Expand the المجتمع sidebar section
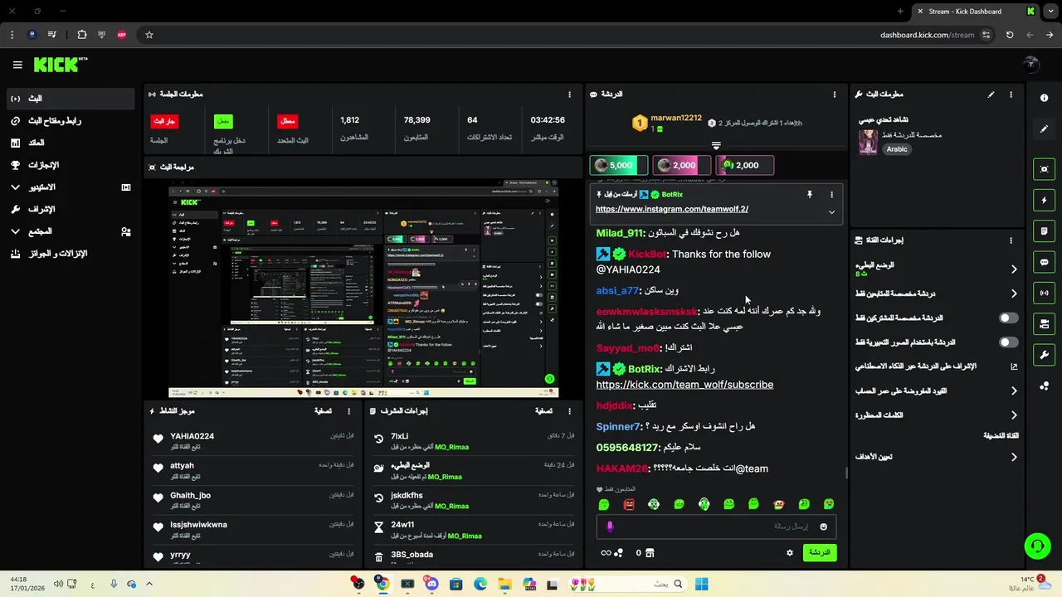1062x597 pixels. click(x=71, y=231)
